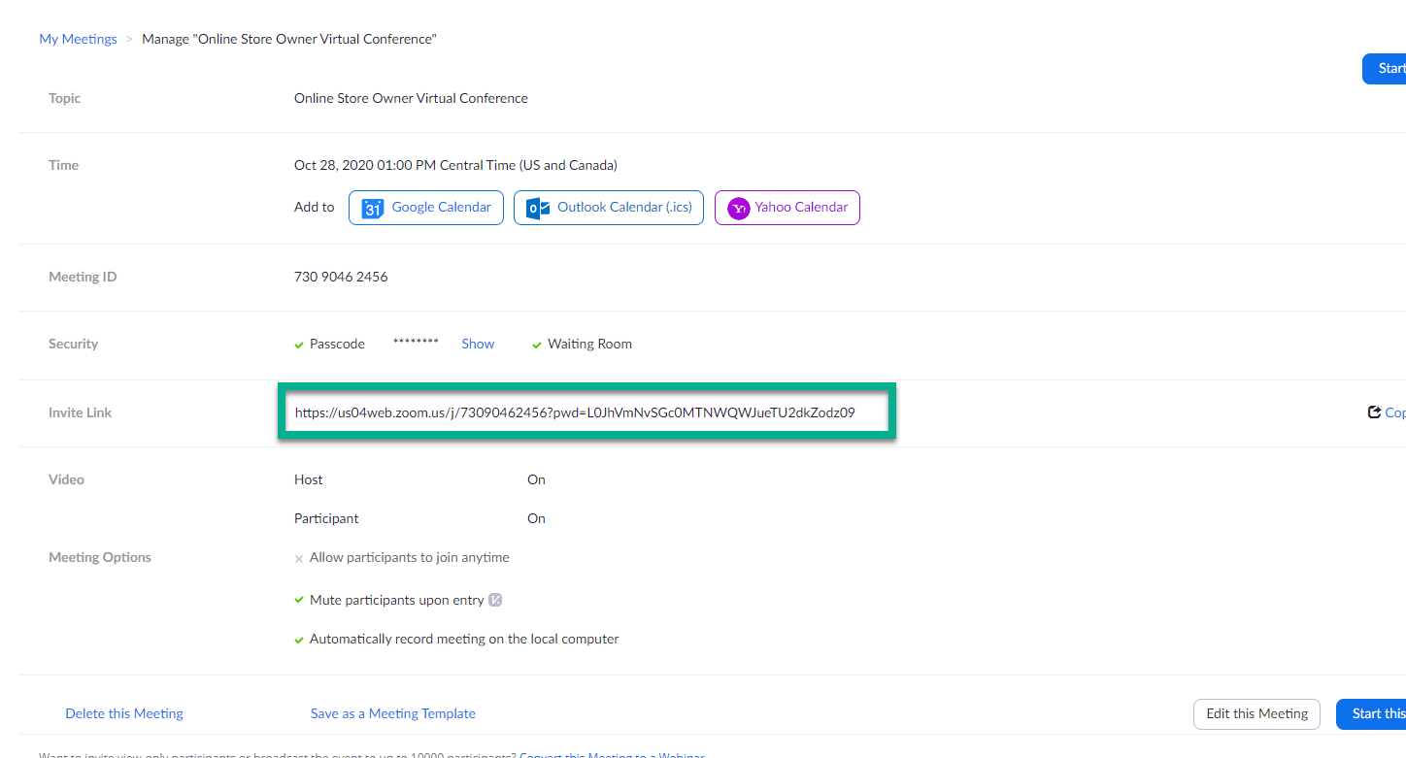Click the Yahoo Calendar icon

738,207
